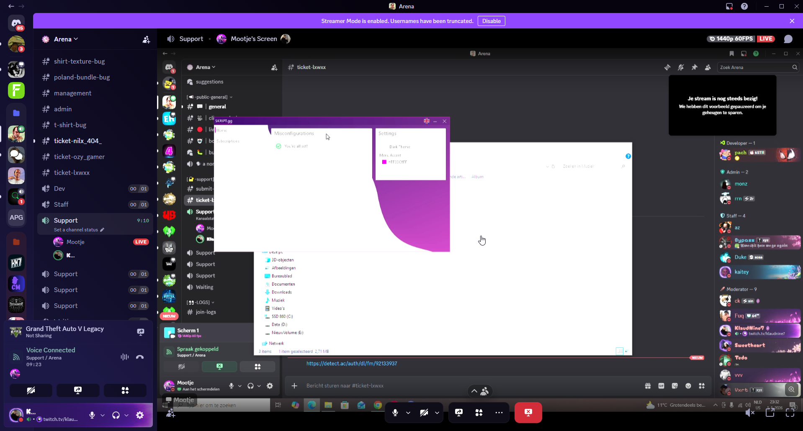Open voice connection details signal icon

[16, 357]
